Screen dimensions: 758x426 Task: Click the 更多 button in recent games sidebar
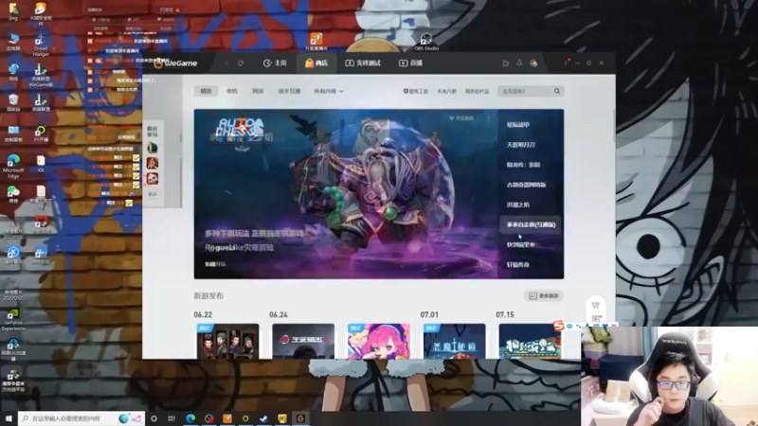coord(153,194)
